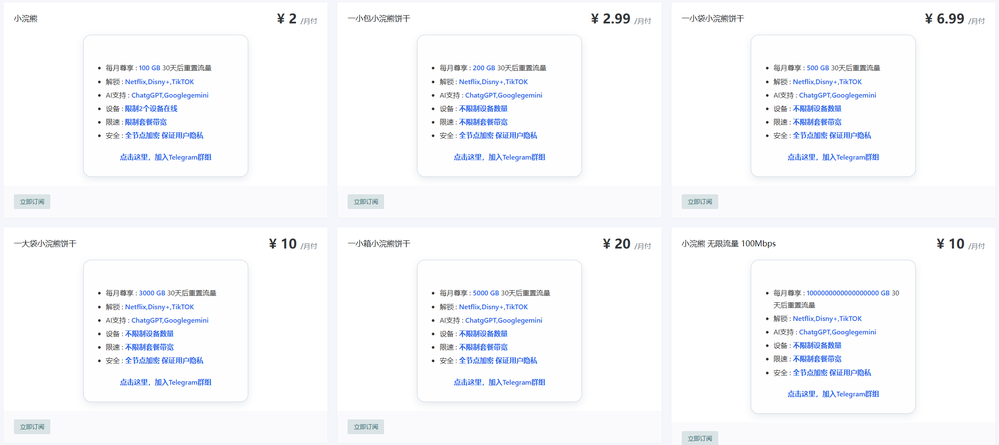This screenshot has height=445, width=999.
Task: Join Telegram group from 无限流量 100Mbps card
Action: pyautogui.click(x=833, y=394)
